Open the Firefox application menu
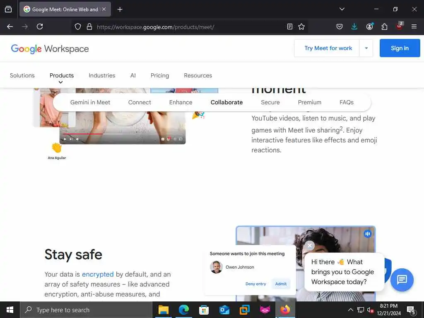The image size is (424, 318). (x=414, y=26)
